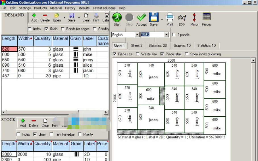Open the Results menu
The image size is (258, 161).
pyautogui.click(x=84, y=8)
